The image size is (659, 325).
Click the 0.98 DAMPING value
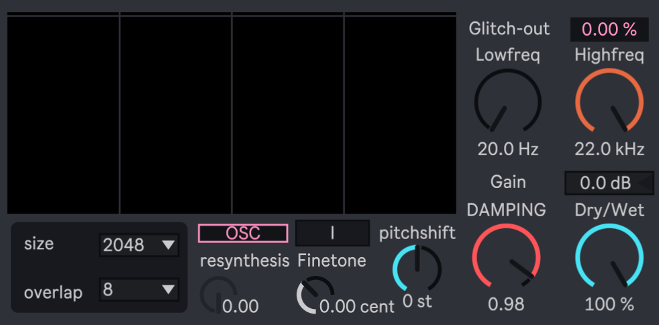coord(506,304)
